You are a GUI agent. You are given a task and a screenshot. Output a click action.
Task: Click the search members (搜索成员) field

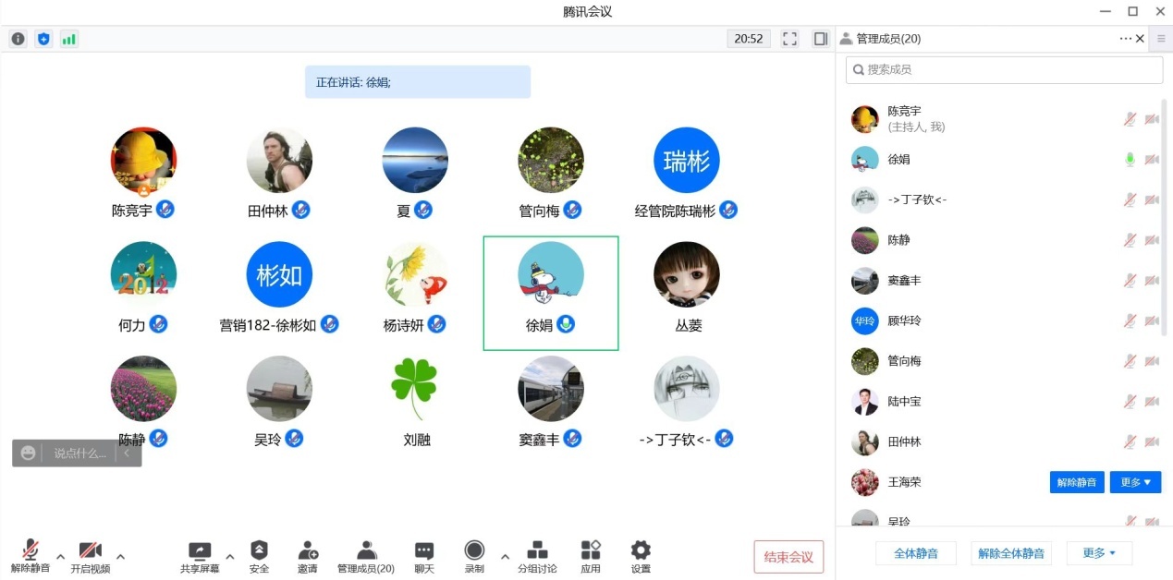1004,69
